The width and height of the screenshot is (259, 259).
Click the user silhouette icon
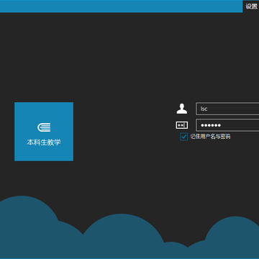click(x=182, y=109)
